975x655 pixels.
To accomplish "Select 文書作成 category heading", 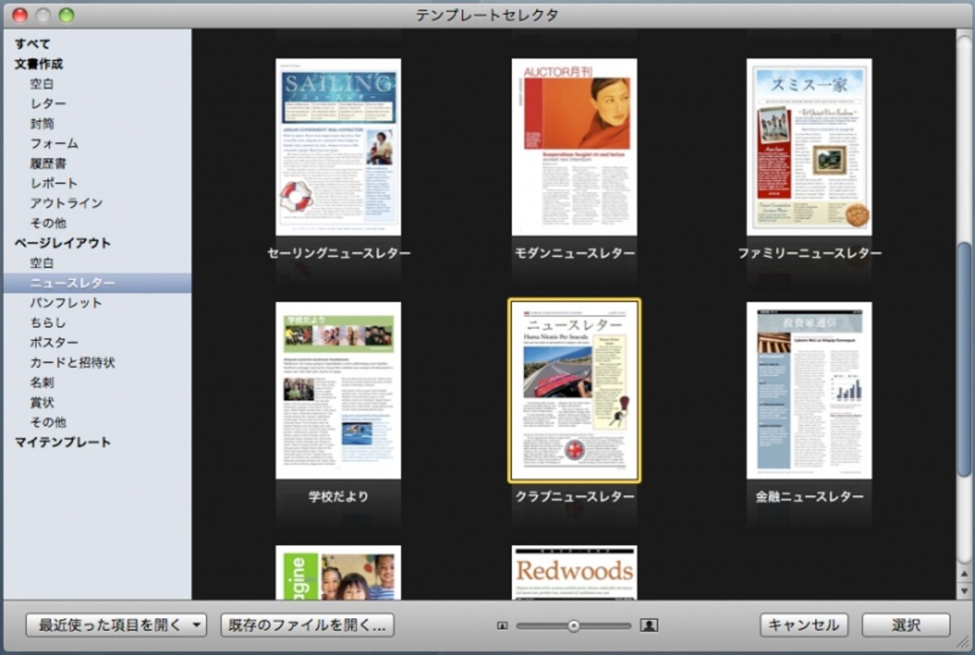I will click(39, 64).
